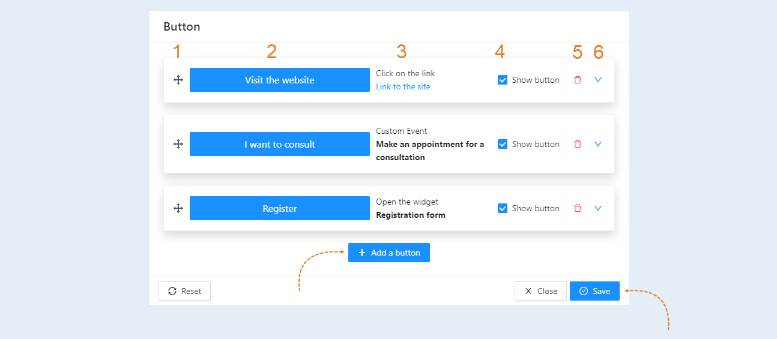Remove the Register button using trash icon
Screen dimensions: 777x339
(578, 208)
